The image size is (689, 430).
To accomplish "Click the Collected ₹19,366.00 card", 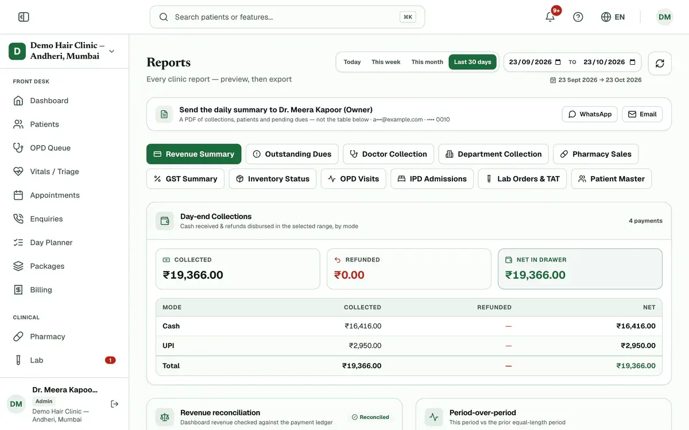I will [238, 269].
